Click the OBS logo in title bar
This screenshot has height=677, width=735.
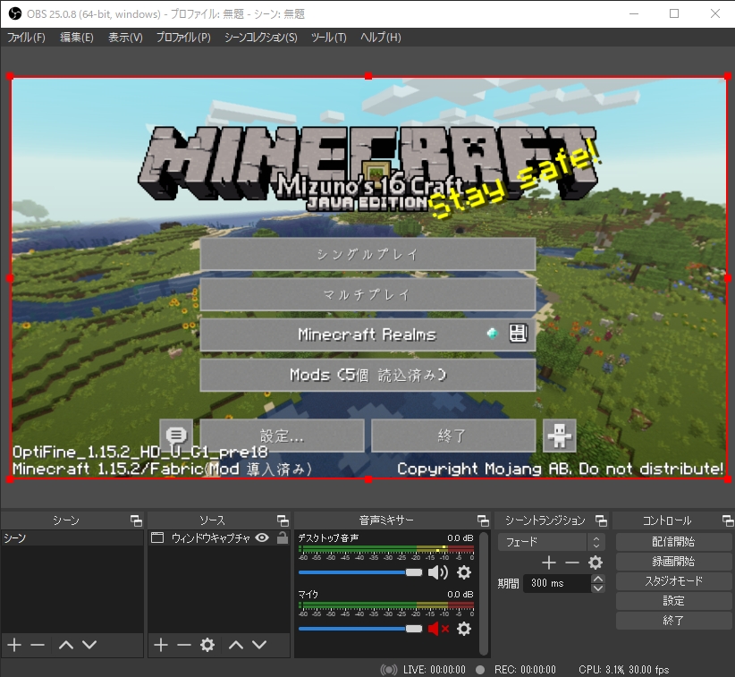pos(14,13)
